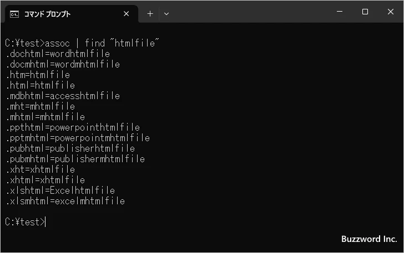Click the .dochtml=wordhtmlfile line

58,54
